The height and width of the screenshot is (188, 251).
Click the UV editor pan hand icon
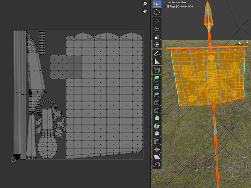tap(145, 11)
